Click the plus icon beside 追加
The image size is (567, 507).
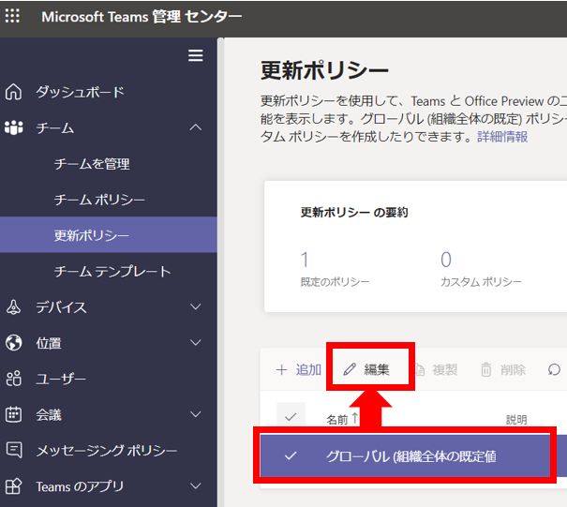281,370
